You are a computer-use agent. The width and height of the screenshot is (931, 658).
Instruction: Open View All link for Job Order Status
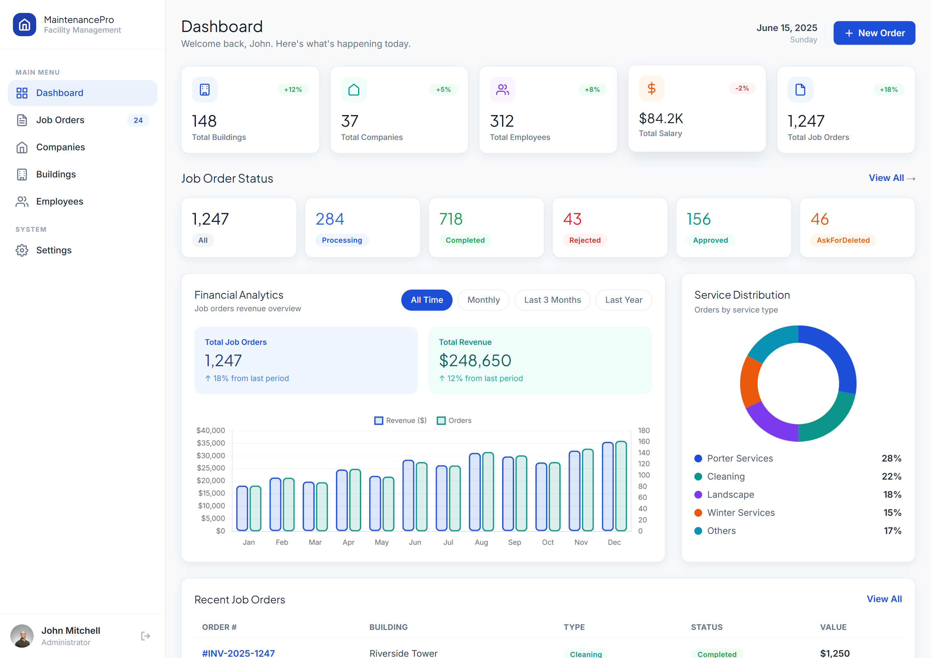892,178
